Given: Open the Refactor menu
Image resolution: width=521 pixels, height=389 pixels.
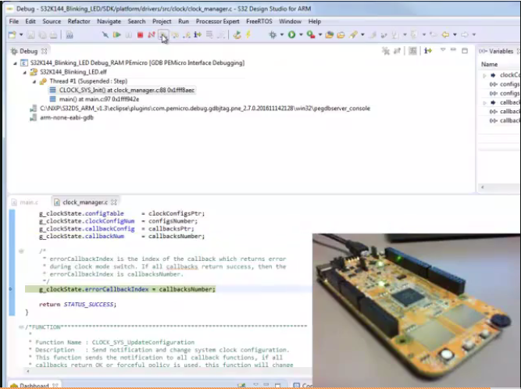Looking at the screenshot, I should [79, 21].
